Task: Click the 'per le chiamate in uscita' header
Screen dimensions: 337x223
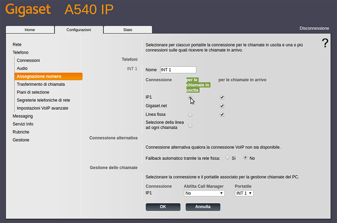Action: click(x=198, y=85)
